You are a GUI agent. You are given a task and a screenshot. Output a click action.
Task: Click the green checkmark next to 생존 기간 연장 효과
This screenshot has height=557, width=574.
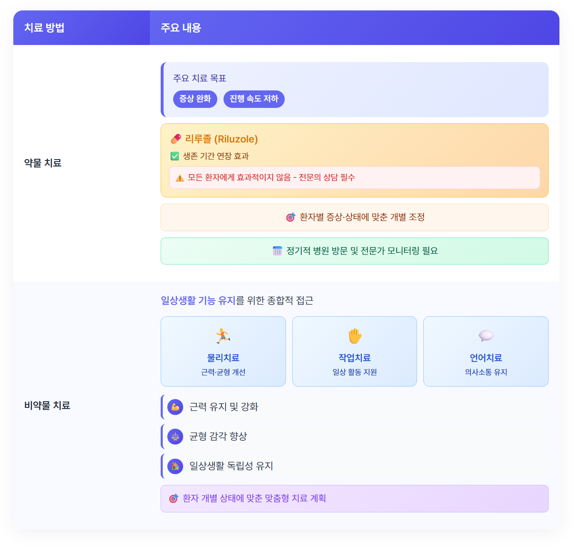pyautogui.click(x=175, y=156)
